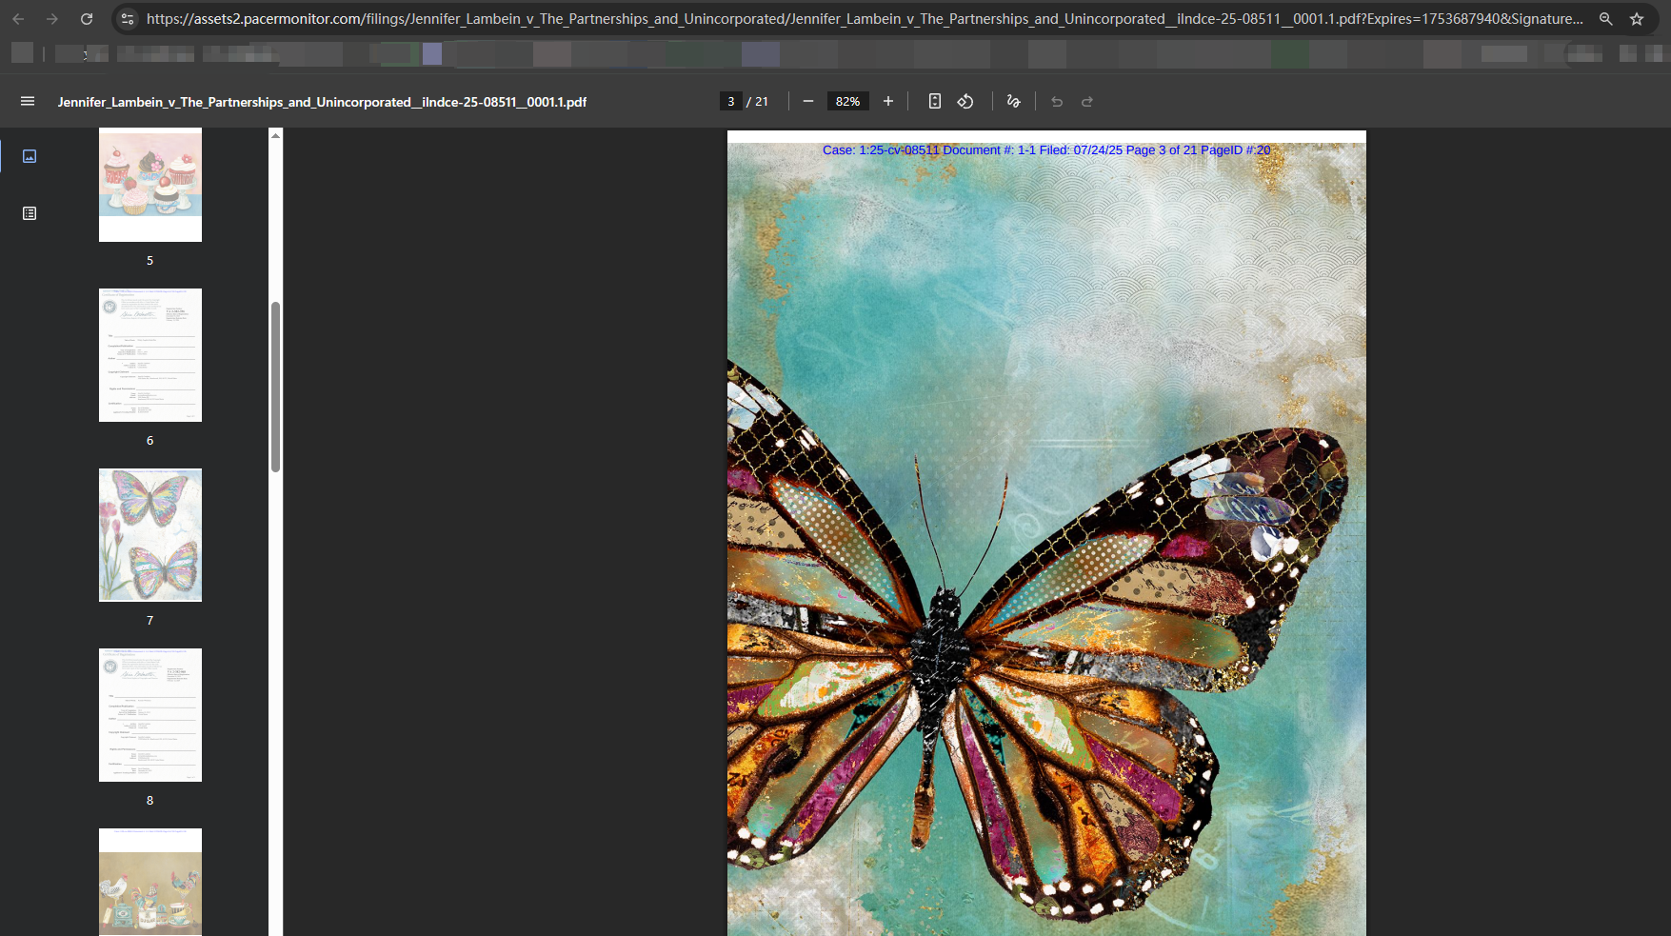Screen dimensions: 1671x936
Task: Select the page number input field
Action: click(x=731, y=101)
